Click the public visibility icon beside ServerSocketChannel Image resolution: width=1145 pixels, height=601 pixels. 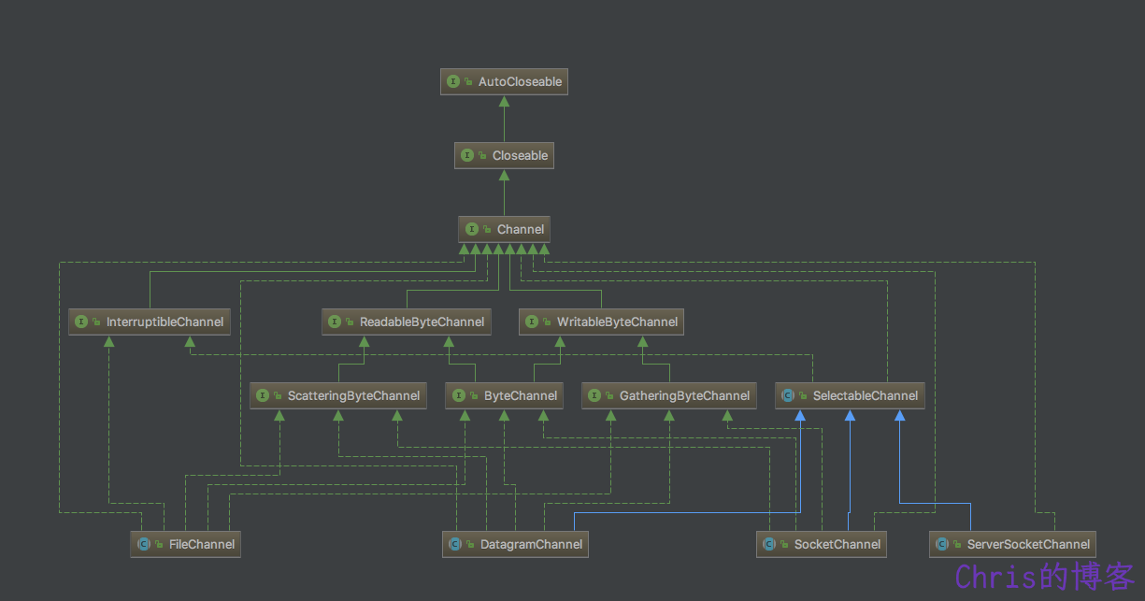click(957, 544)
